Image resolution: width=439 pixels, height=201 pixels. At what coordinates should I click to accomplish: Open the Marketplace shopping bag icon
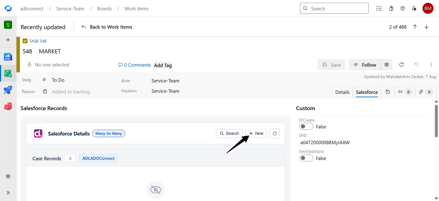pos(391,9)
